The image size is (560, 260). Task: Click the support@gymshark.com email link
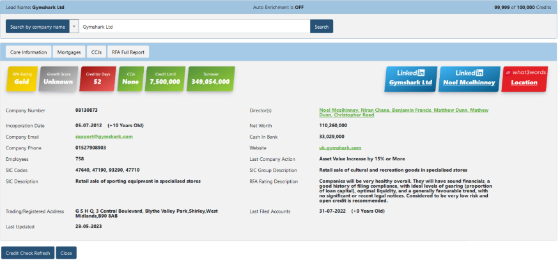[104, 137]
